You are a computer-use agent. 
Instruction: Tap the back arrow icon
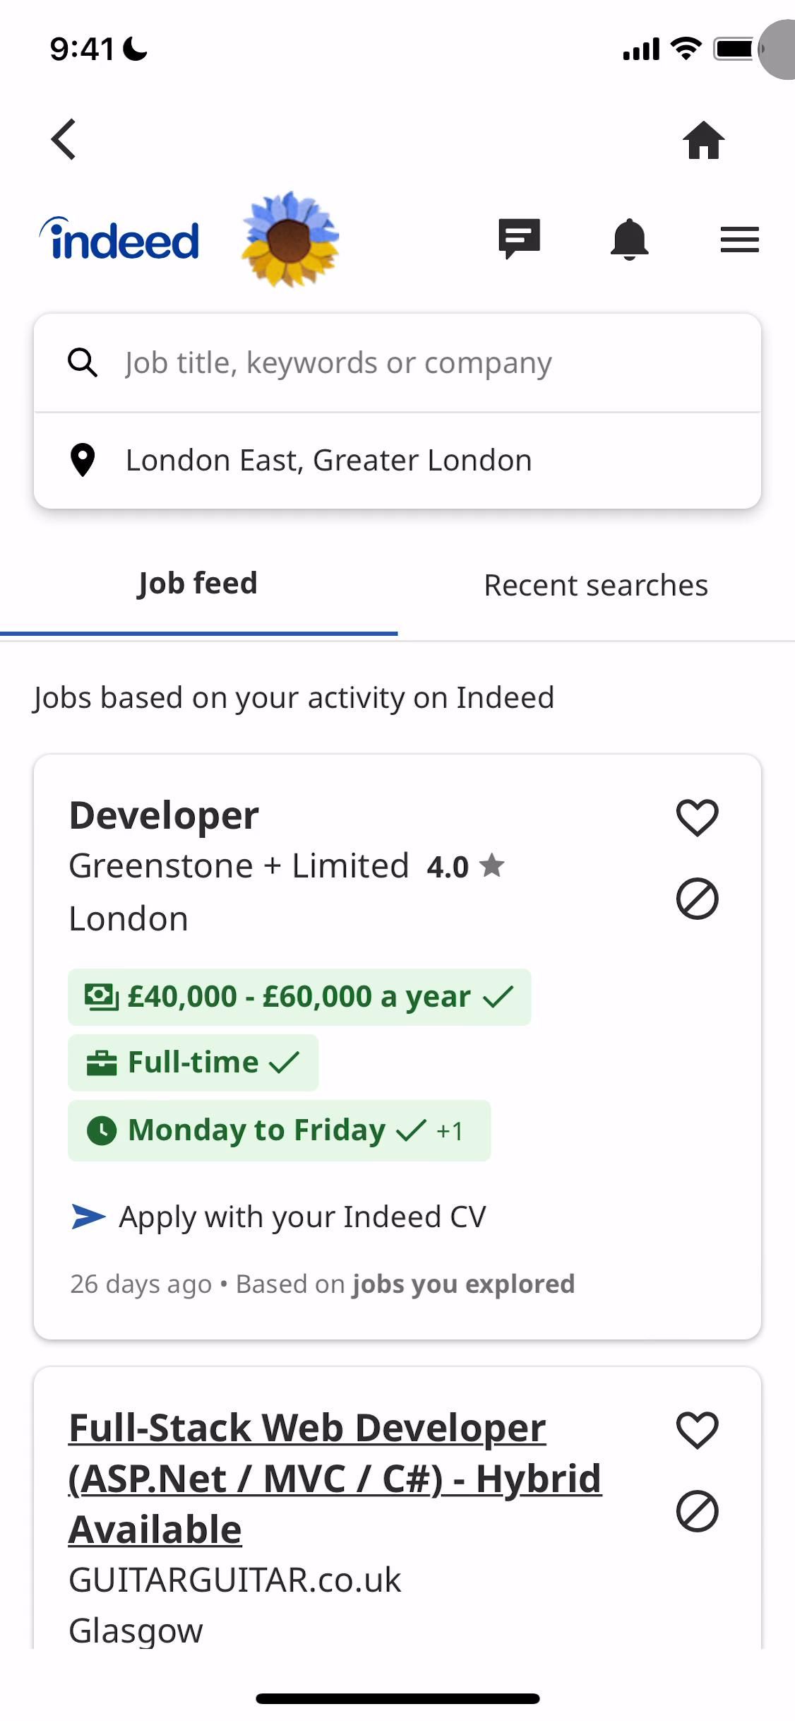(x=64, y=139)
